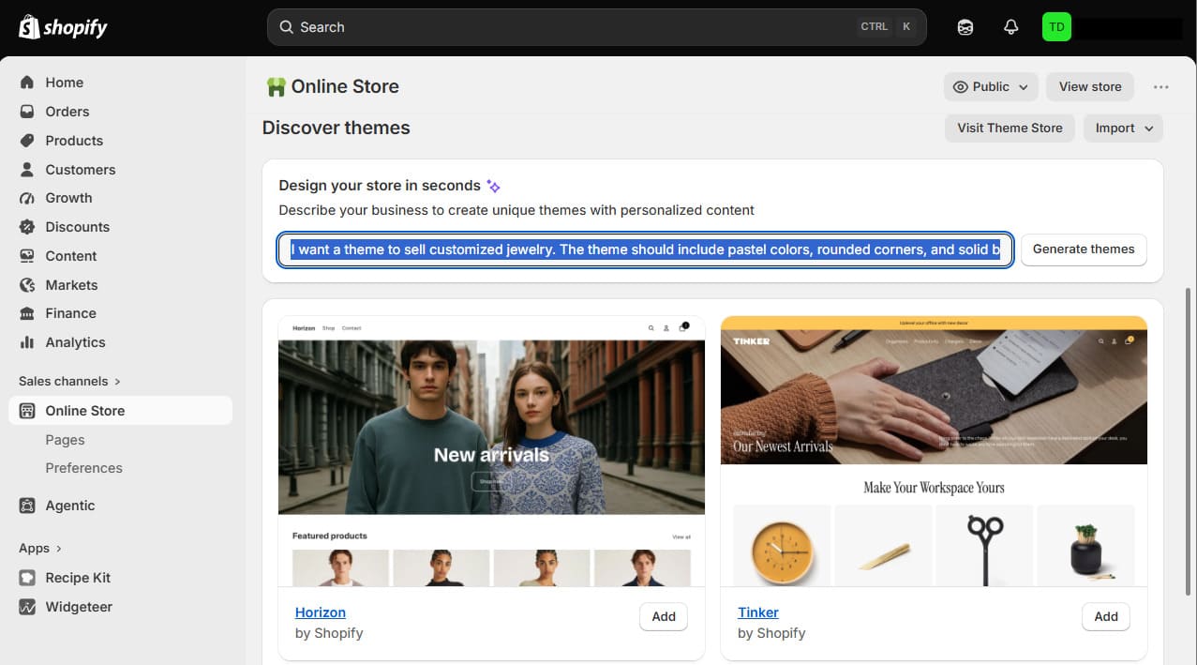Viewport: 1197px width, 665px height.
Task: Click Visit Theme Store button
Action: (x=1010, y=128)
